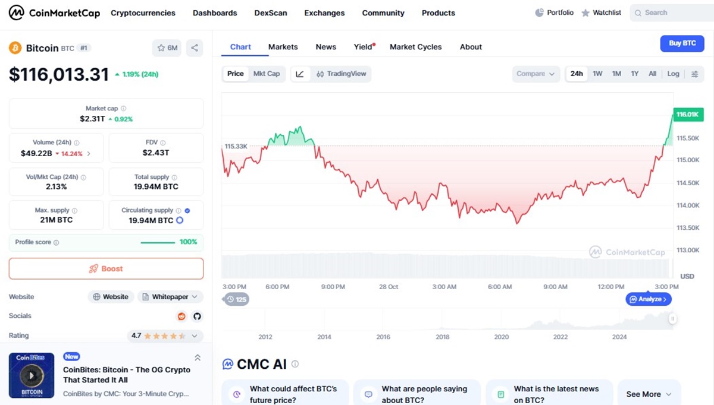
Task: Click the Watchlist star icon
Action: 585,12
